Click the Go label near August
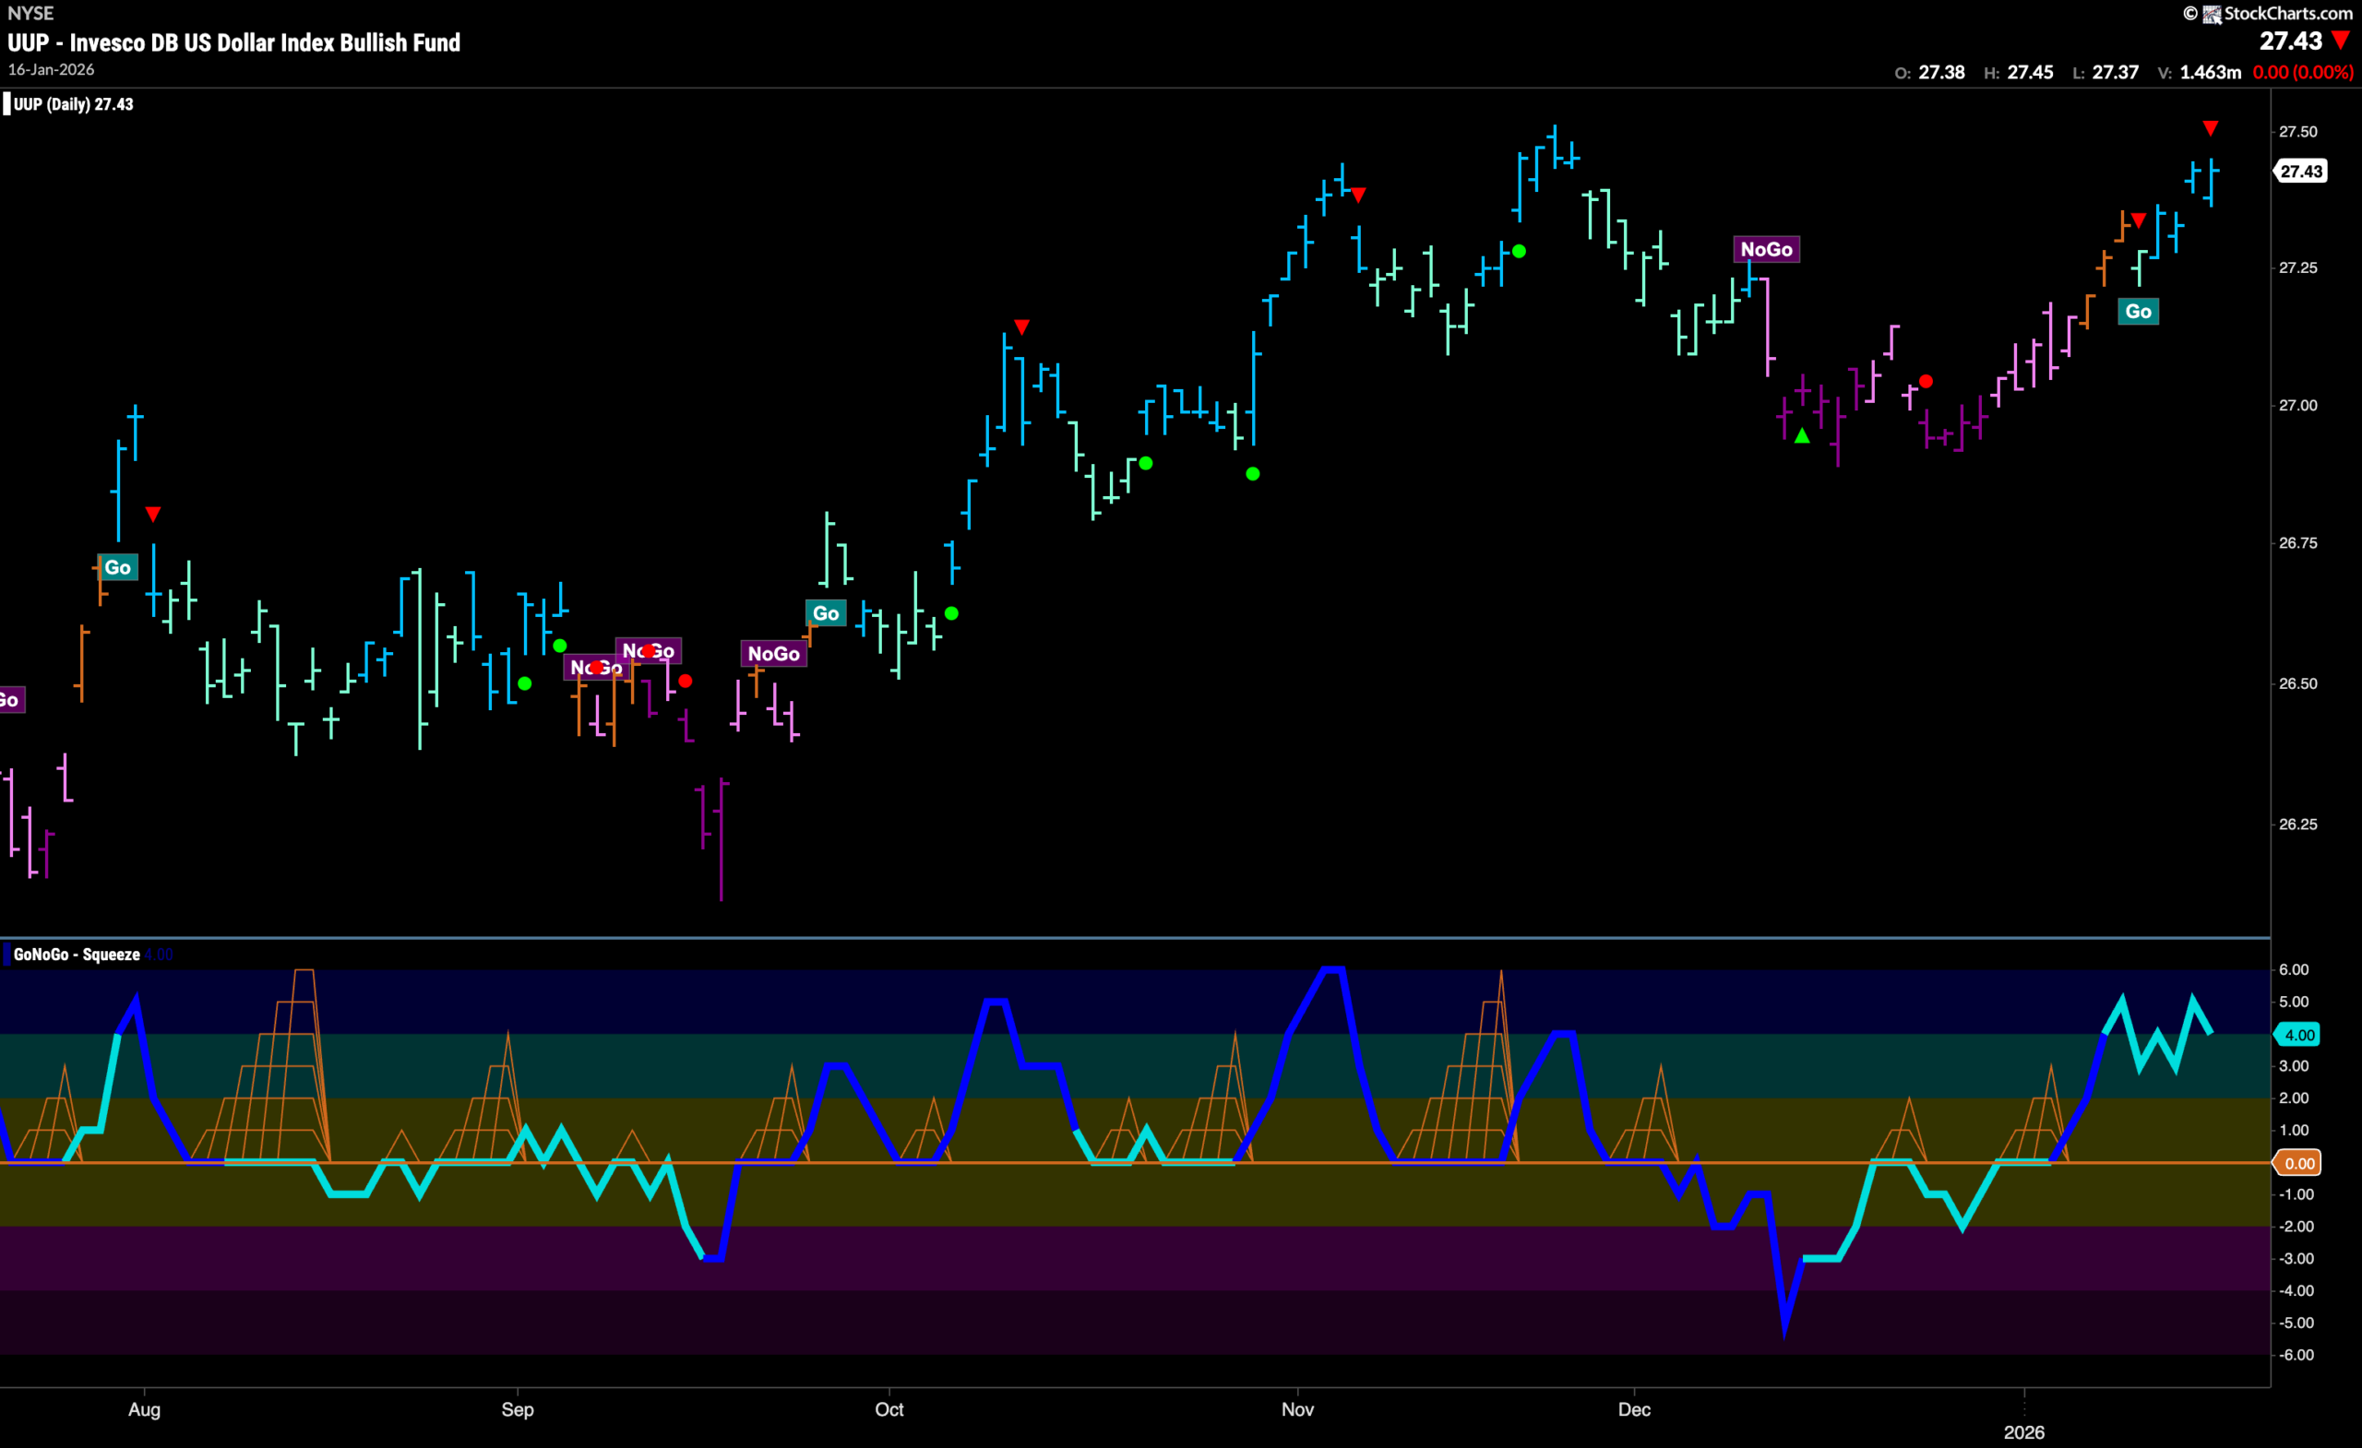The height and width of the screenshot is (1448, 2362). (118, 567)
